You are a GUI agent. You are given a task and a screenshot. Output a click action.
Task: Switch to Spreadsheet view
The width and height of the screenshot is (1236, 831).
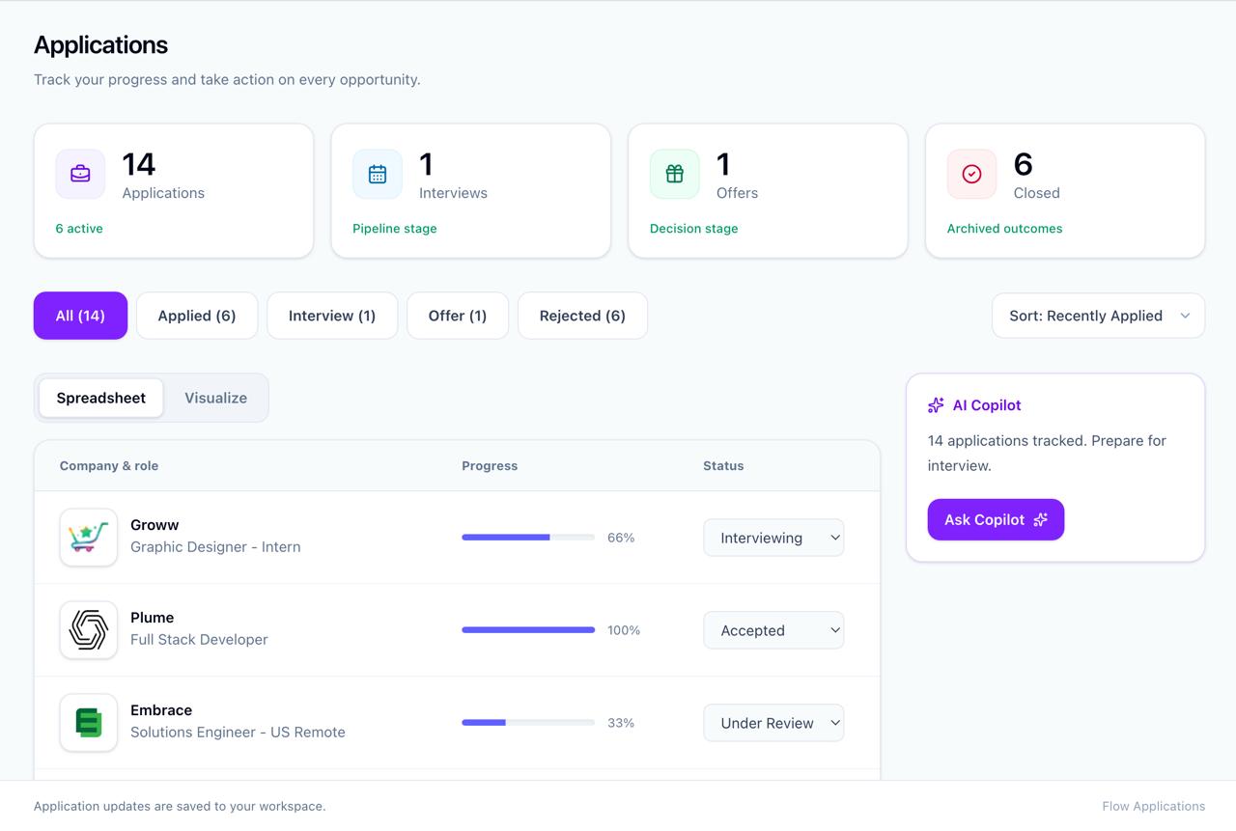(x=101, y=398)
